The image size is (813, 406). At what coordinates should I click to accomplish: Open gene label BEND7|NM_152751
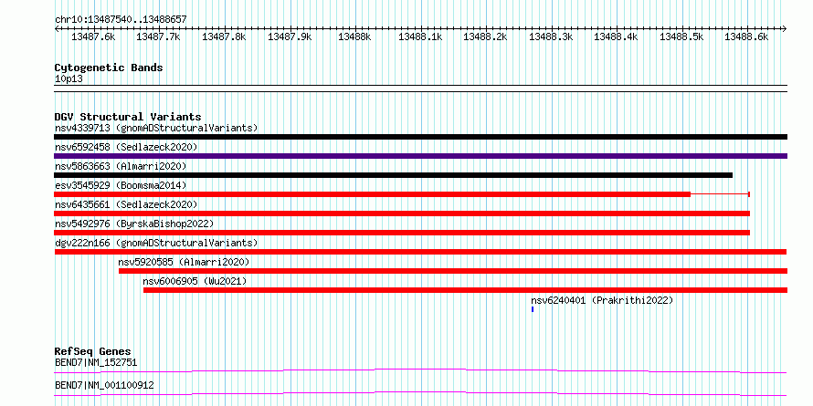pyautogui.click(x=96, y=362)
